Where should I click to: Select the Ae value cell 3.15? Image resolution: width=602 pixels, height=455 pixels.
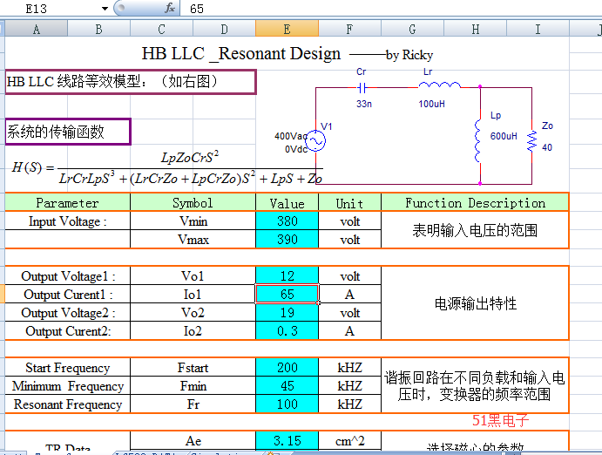click(x=287, y=440)
